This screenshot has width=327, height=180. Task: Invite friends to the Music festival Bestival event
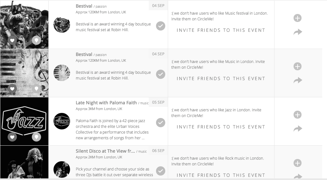click(221, 30)
